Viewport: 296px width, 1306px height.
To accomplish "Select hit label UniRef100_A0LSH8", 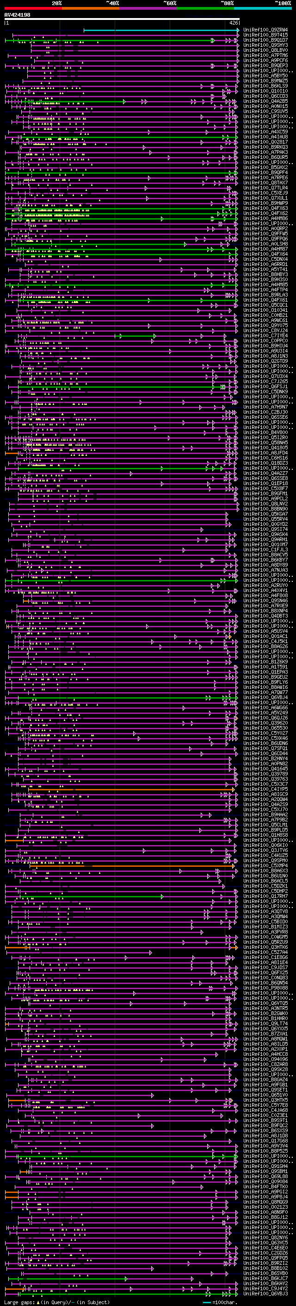I will [265, 244].
